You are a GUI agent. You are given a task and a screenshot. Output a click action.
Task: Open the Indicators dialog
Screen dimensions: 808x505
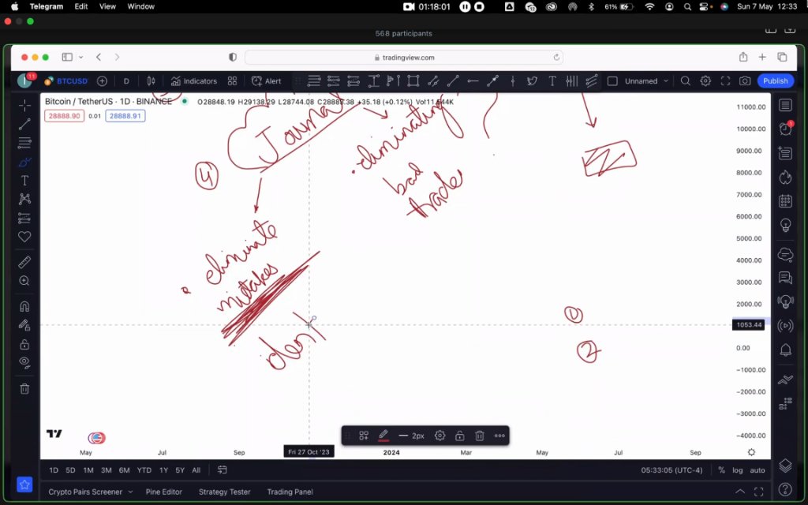point(194,81)
